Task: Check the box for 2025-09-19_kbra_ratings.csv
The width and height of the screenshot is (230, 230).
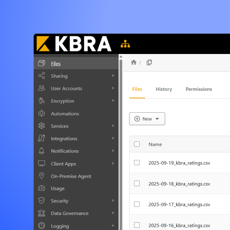Action: pos(137,163)
